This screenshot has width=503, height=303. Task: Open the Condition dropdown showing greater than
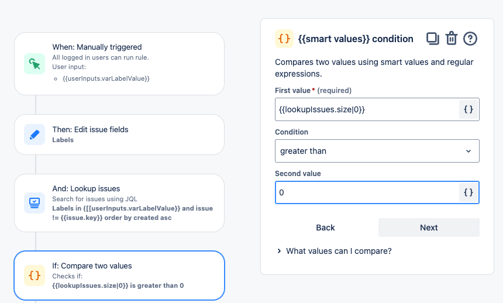click(x=377, y=151)
